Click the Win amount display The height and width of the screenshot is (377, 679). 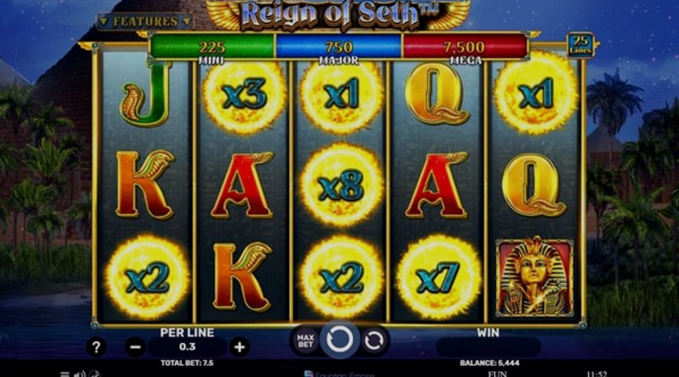tap(489, 347)
